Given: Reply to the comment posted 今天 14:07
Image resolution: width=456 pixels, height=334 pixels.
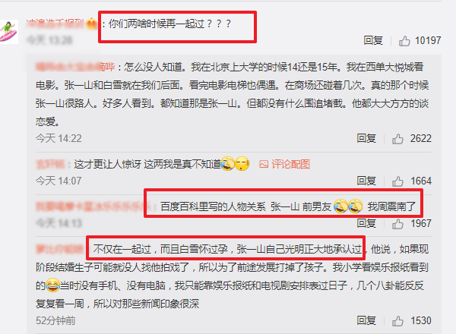Looking at the screenshot, I should pos(366,181).
